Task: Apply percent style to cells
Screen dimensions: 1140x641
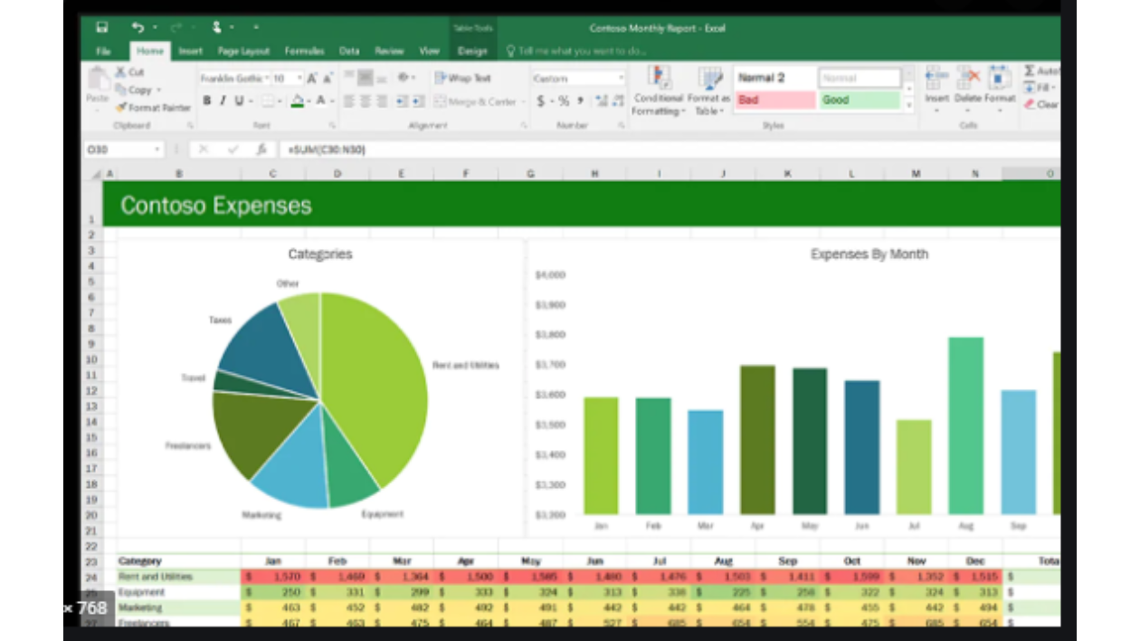Action: coord(563,101)
